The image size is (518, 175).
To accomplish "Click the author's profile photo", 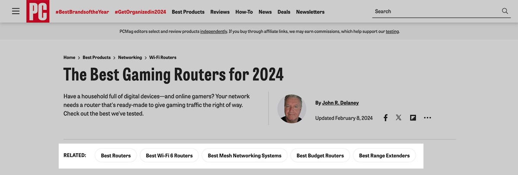I will (x=292, y=109).
